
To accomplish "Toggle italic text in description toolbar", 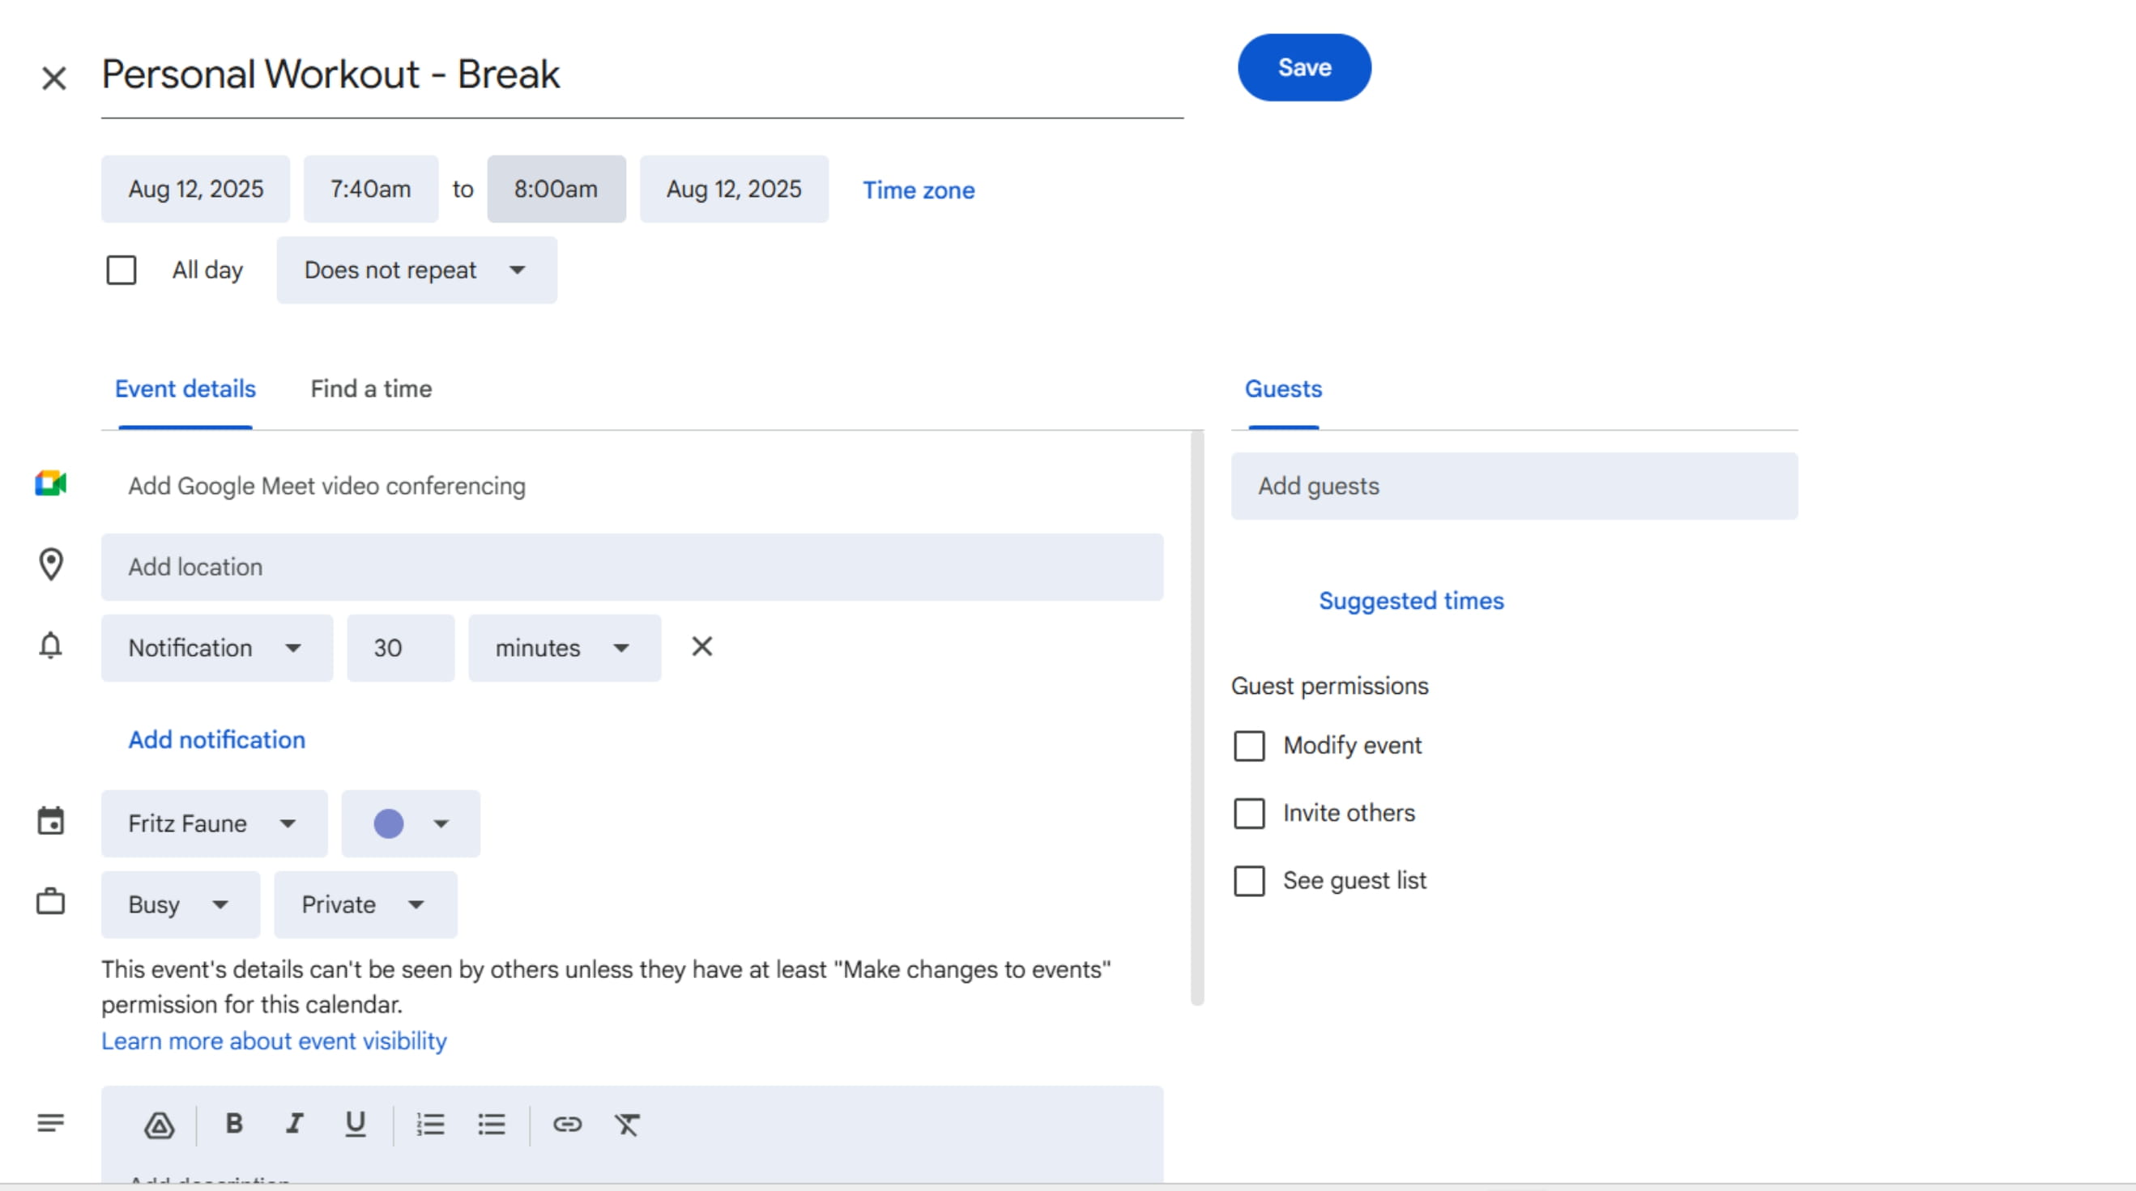I will click(x=294, y=1124).
